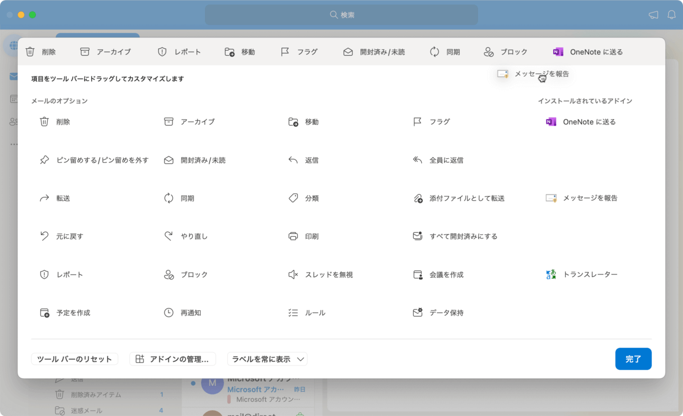Select the データ保持 option
The width and height of the screenshot is (683, 416).
point(438,313)
